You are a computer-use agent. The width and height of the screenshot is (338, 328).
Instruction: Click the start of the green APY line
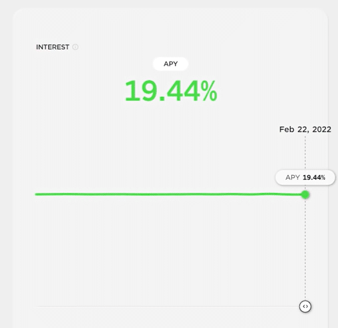(x=37, y=194)
